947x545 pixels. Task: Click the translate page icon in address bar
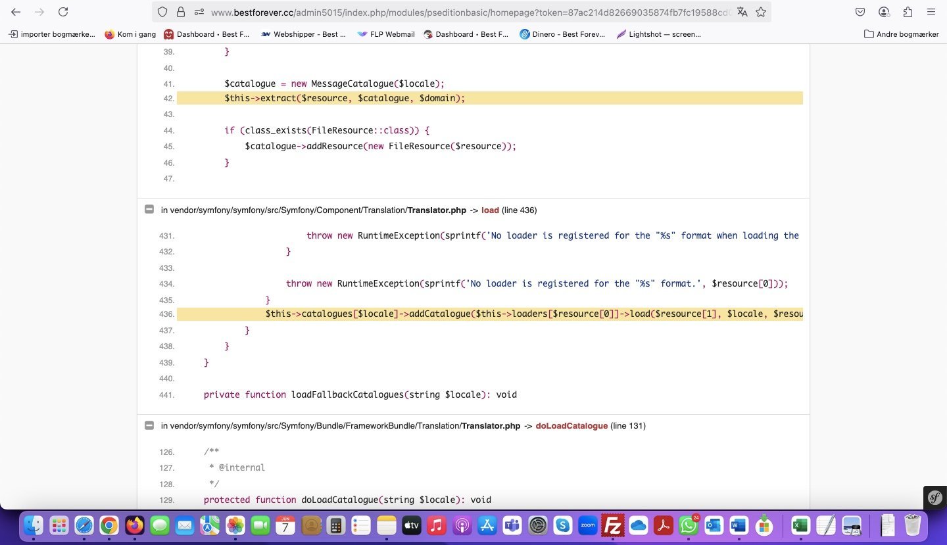[x=742, y=12]
